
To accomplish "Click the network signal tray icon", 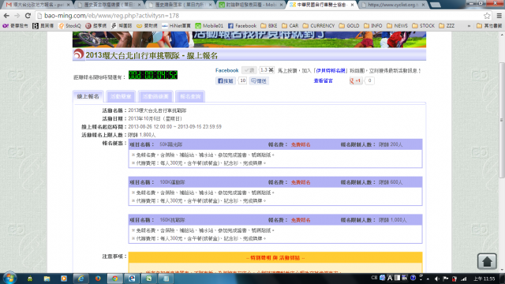I will click(x=464, y=278).
